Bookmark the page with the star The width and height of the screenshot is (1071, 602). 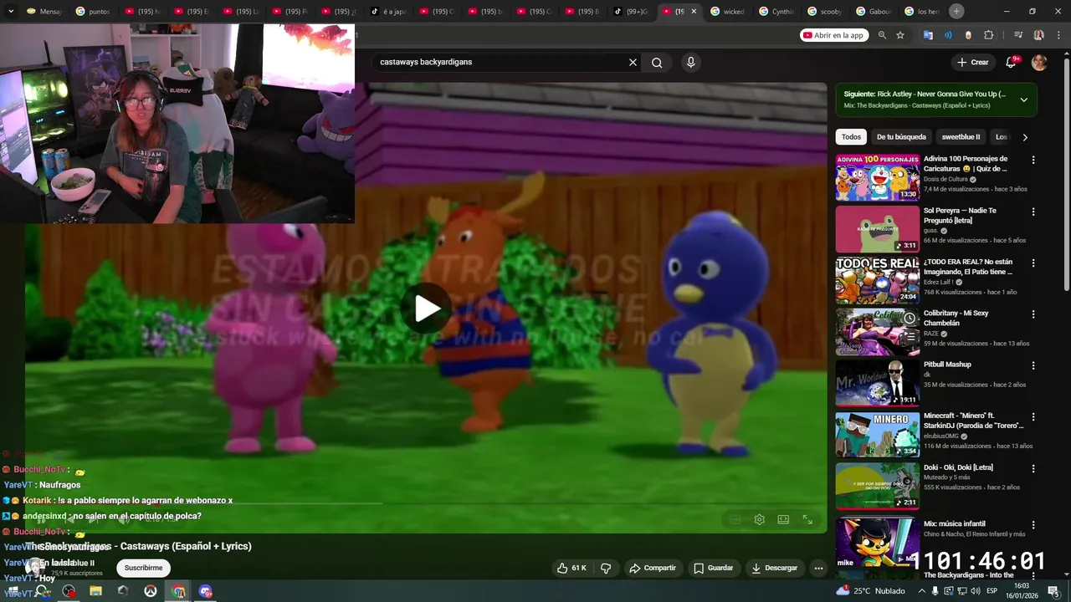[900, 35]
